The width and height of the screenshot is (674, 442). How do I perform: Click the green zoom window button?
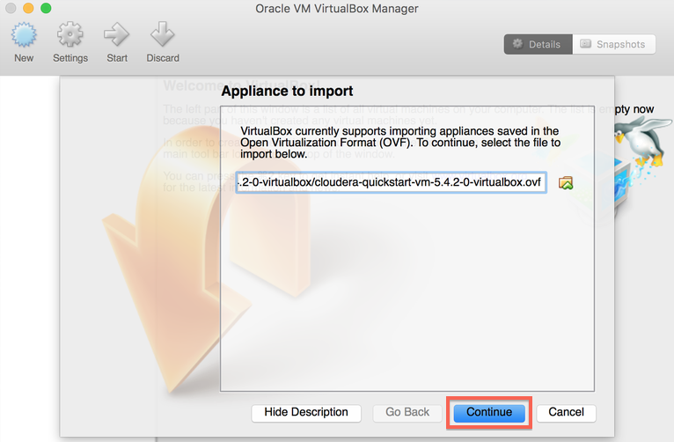tap(46, 8)
